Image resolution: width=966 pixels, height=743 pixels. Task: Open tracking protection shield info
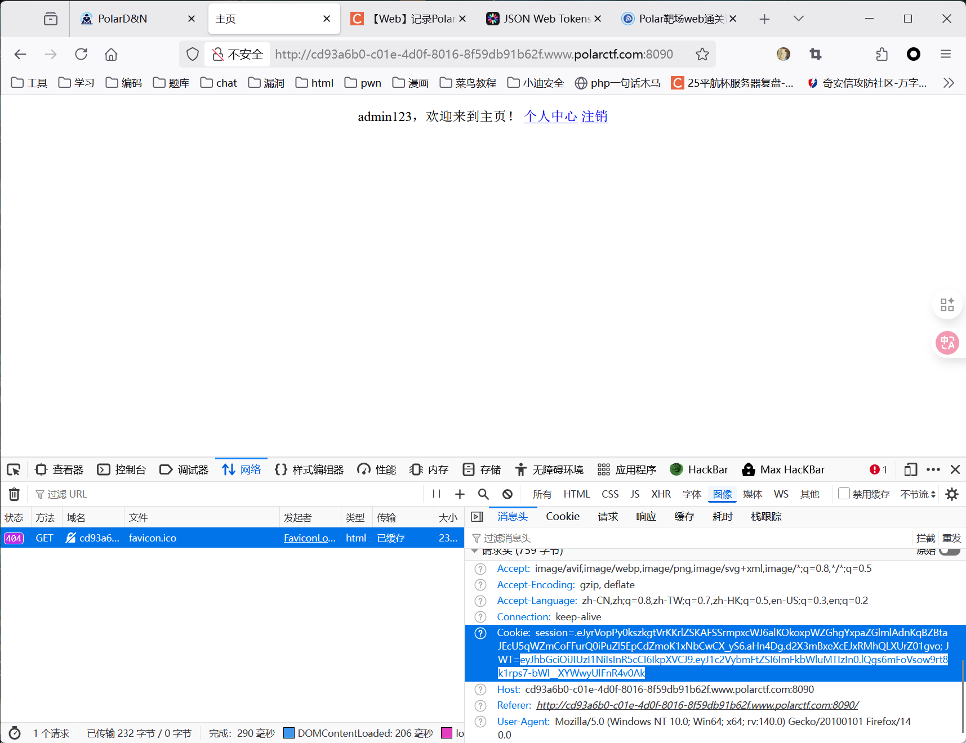pos(193,54)
